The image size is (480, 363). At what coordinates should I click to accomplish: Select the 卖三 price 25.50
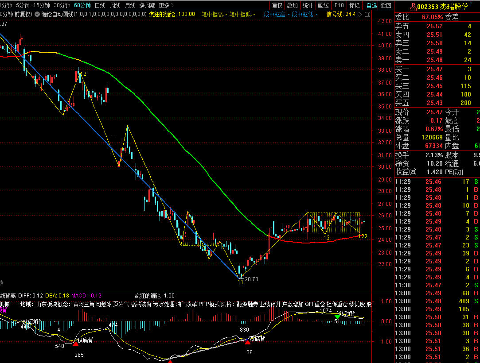pyautogui.click(x=435, y=43)
